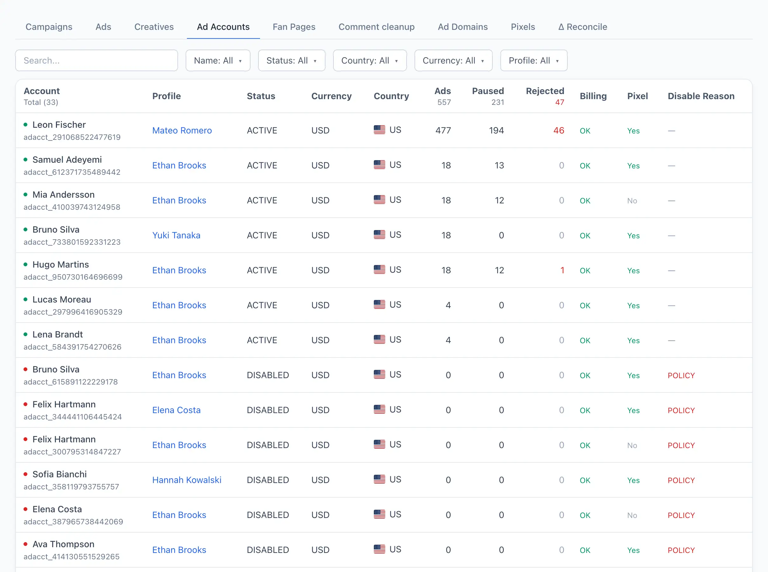Click the red status dot beside Ava Thompson
The height and width of the screenshot is (572, 768).
(x=25, y=544)
